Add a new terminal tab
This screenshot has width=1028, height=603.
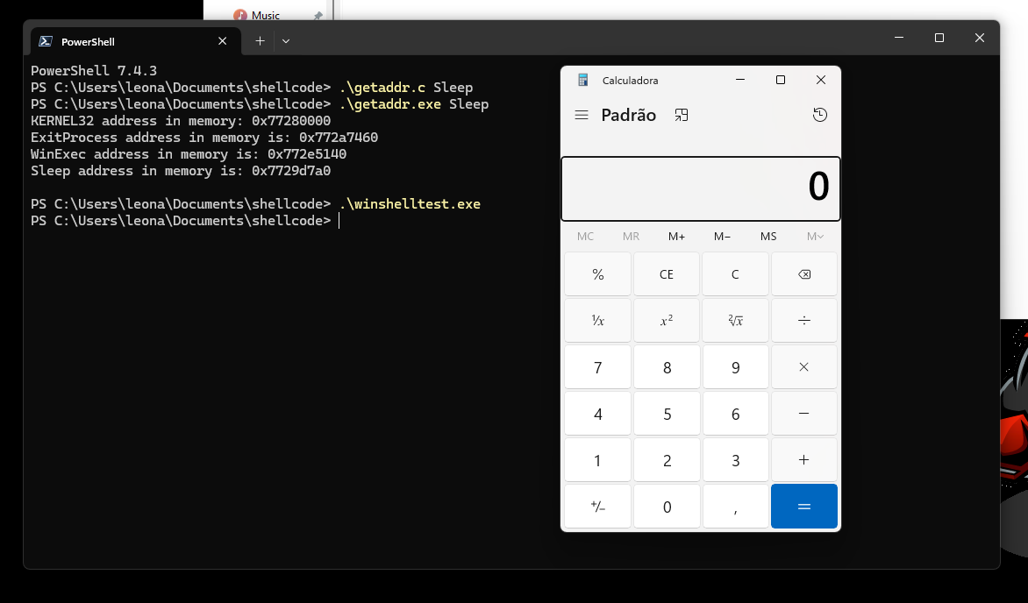[x=260, y=41]
